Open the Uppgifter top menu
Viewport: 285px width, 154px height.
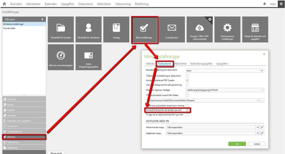(67, 4)
